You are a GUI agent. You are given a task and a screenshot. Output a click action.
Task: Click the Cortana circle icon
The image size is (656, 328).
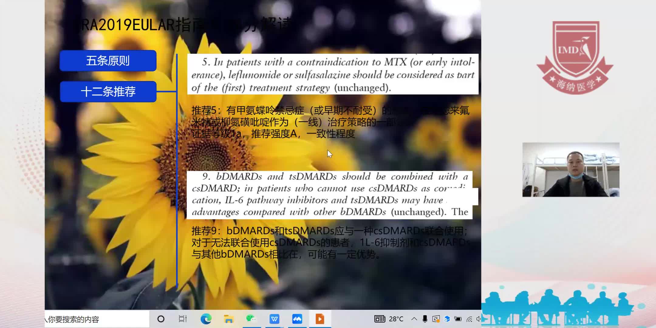[x=161, y=319]
